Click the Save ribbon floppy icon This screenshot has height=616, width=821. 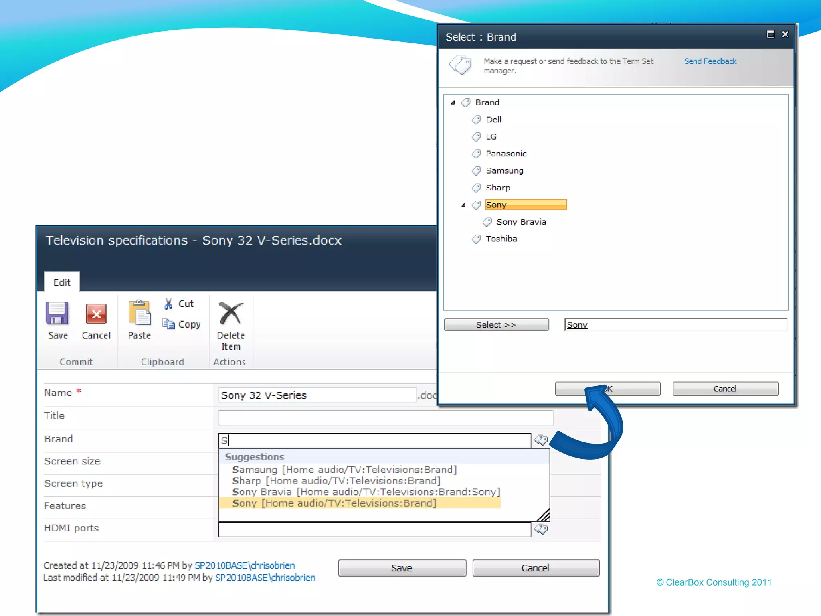tap(57, 313)
